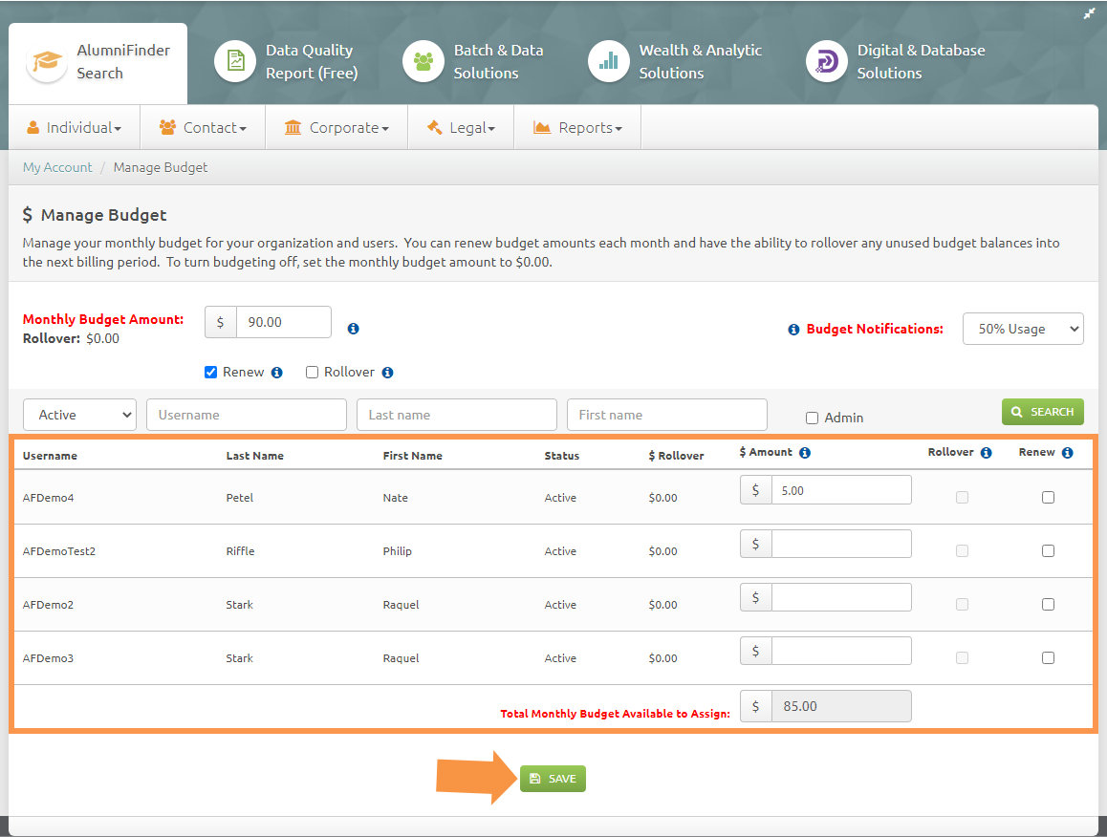Click the info icon next to top Rollover checkbox
The image size is (1107, 837).
(x=387, y=373)
